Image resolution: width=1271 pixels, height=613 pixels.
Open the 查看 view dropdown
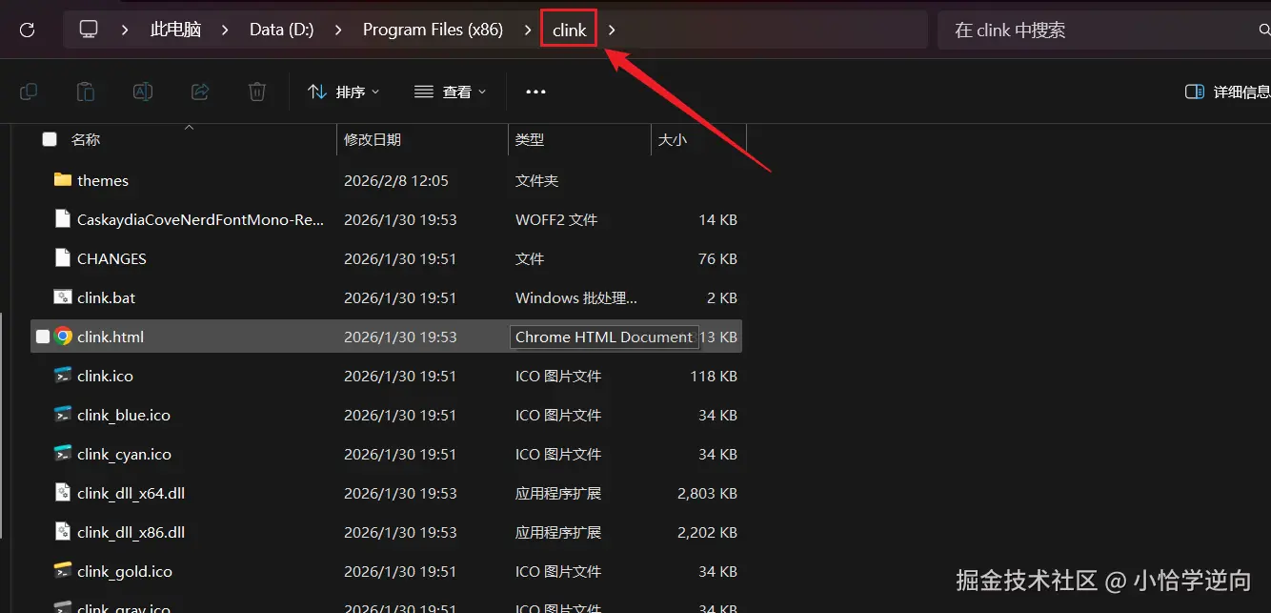click(x=451, y=92)
